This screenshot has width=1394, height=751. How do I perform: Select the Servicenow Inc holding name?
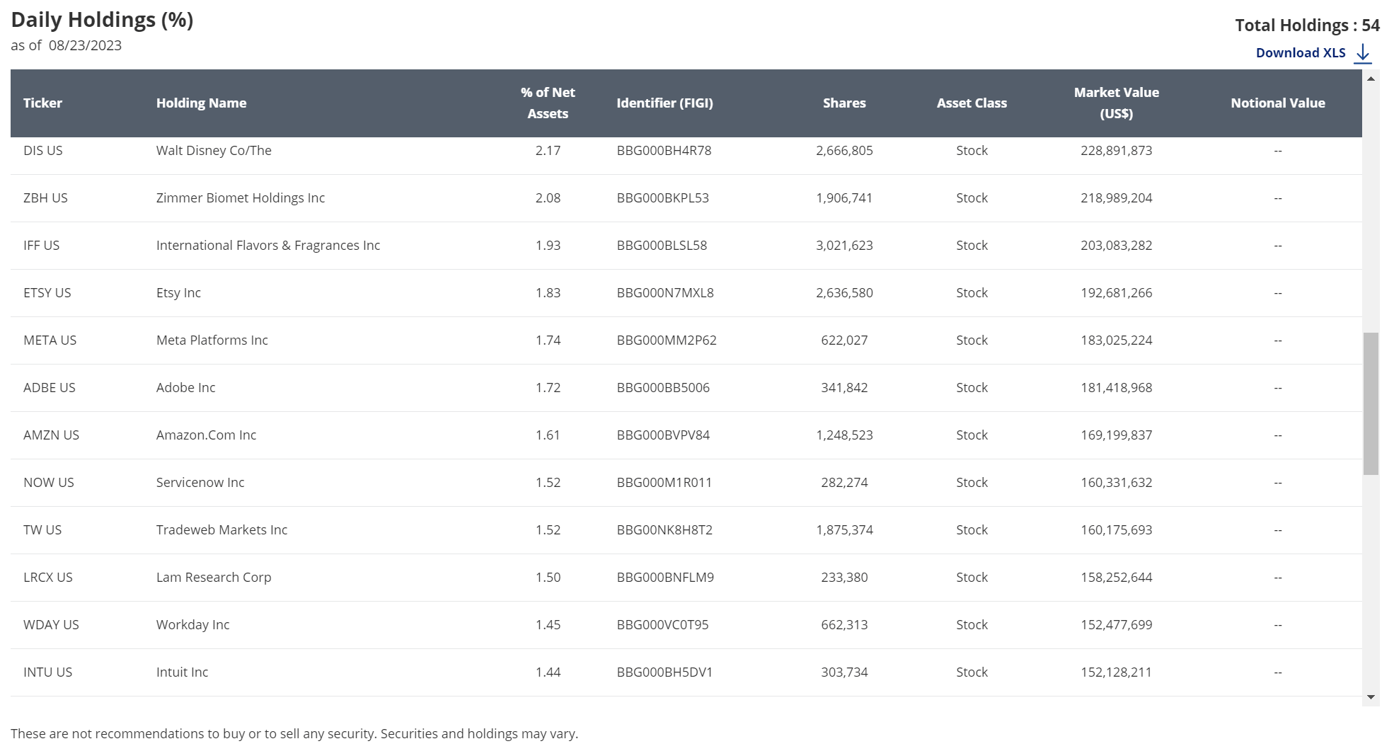click(x=200, y=483)
